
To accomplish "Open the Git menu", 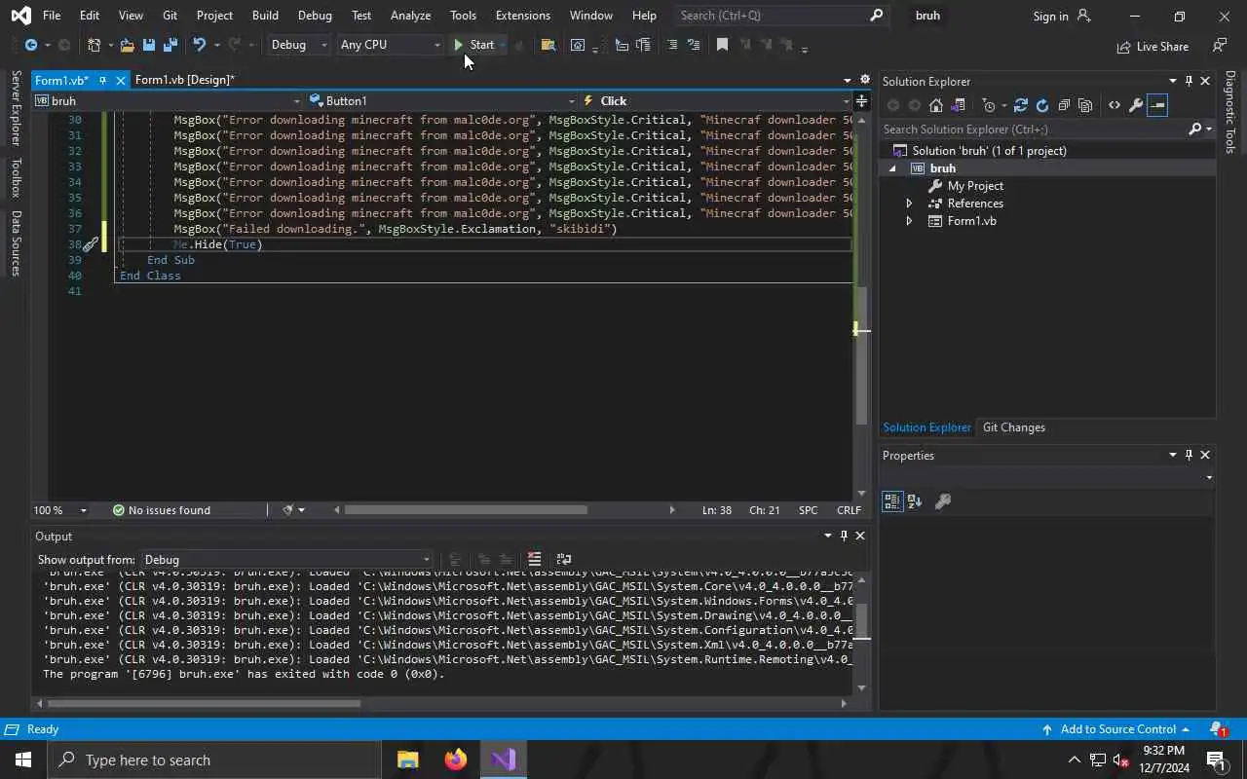I will (170, 16).
